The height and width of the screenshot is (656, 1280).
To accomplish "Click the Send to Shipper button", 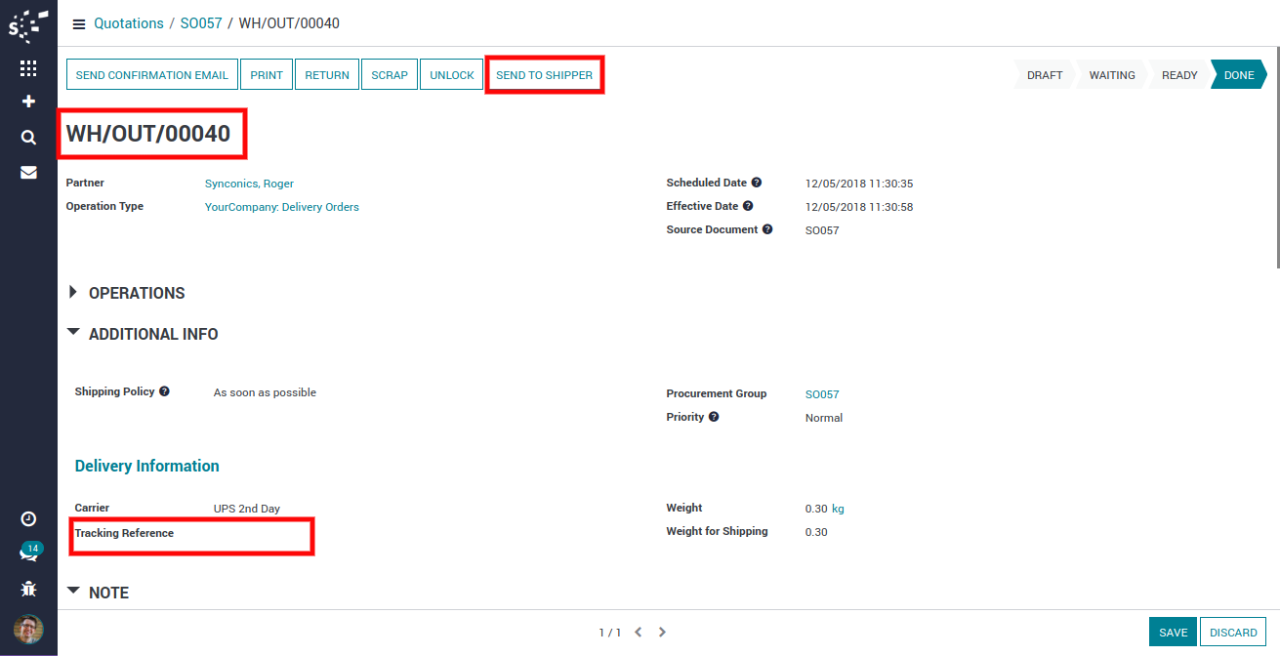I will (544, 75).
